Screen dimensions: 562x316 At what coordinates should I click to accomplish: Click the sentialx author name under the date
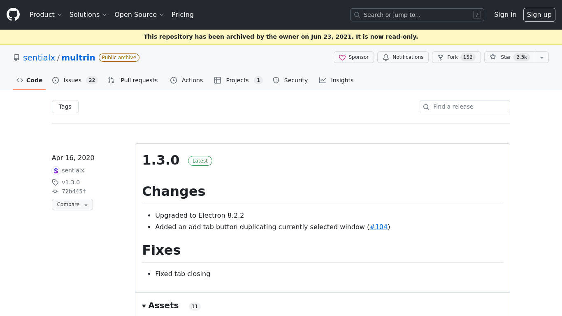[x=73, y=170]
